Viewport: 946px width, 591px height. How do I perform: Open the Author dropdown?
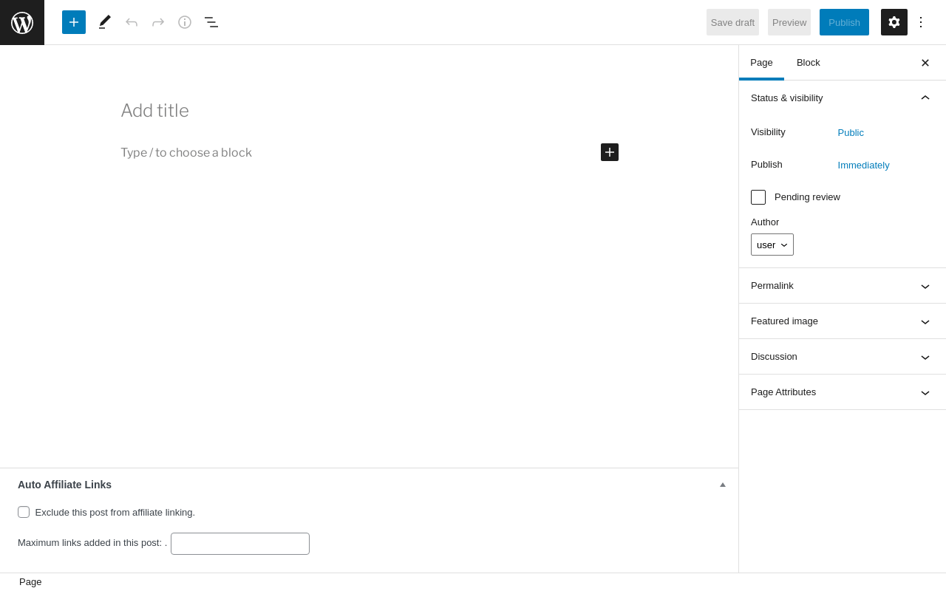772,245
